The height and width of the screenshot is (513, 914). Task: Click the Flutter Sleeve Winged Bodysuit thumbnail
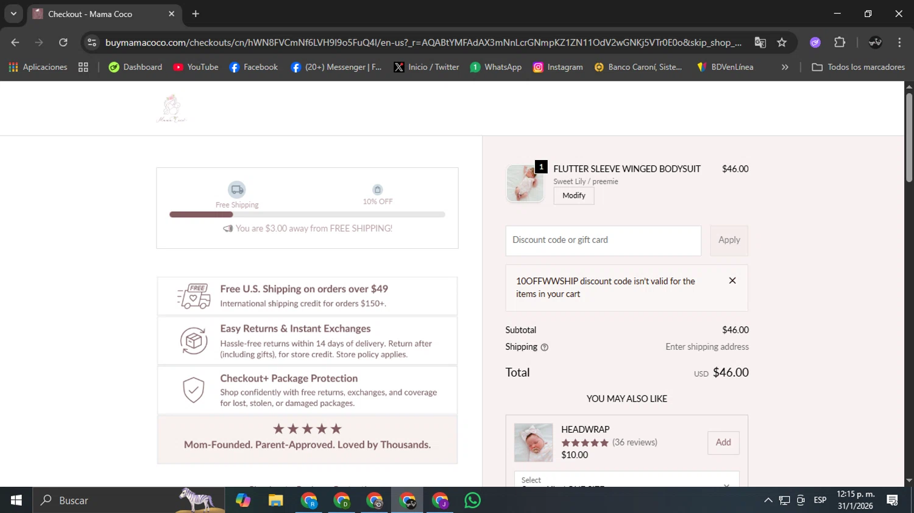pos(525,183)
